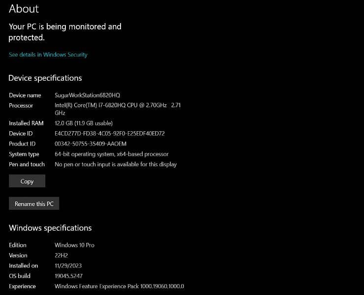Select the Experience label
Image resolution: width=364 pixels, height=295 pixels.
[x=22, y=286]
